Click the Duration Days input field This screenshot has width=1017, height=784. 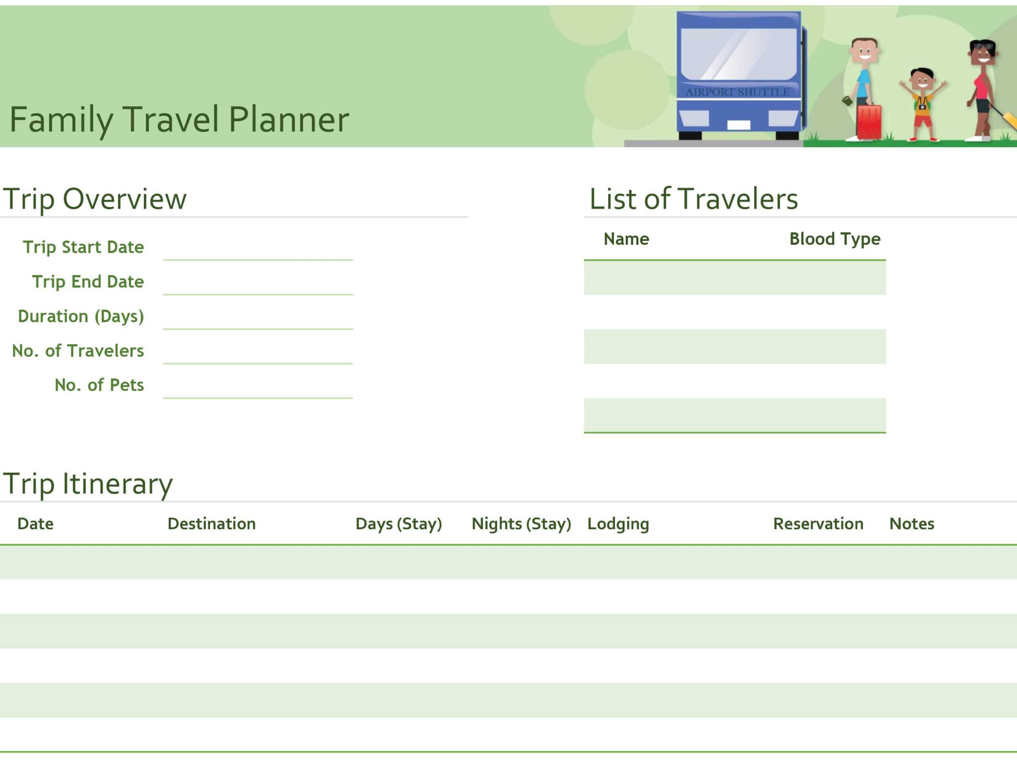point(256,315)
